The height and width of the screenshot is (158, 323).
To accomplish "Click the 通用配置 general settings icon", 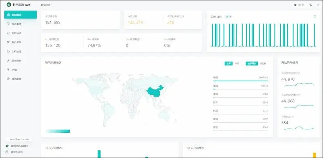I will click(8, 79).
